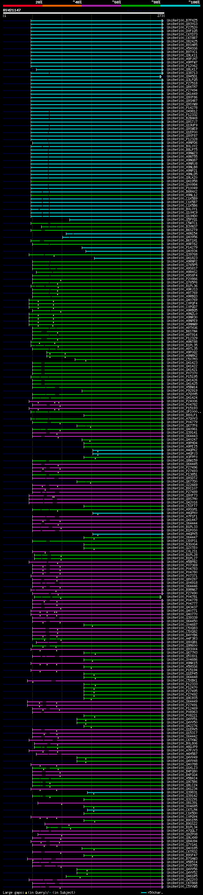Screen dimensions: 203x895
Task: Open hit label UniRef100_Q39768
Action: (182, 254)
